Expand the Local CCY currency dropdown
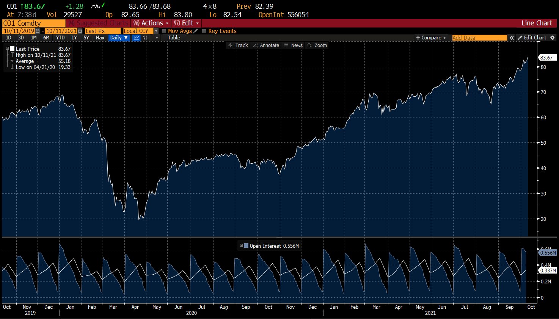559x319 pixels. click(x=156, y=31)
